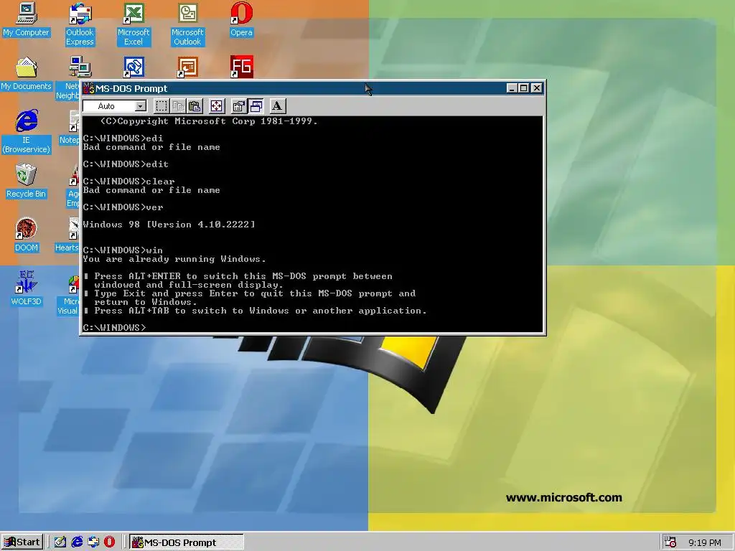Click the 'Windows 98 [Version 4.10.2222]' line
This screenshot has width=735, height=551.
point(169,225)
